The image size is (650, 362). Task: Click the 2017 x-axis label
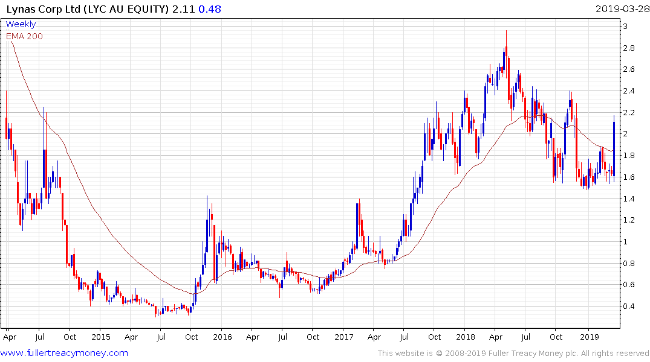(x=343, y=337)
